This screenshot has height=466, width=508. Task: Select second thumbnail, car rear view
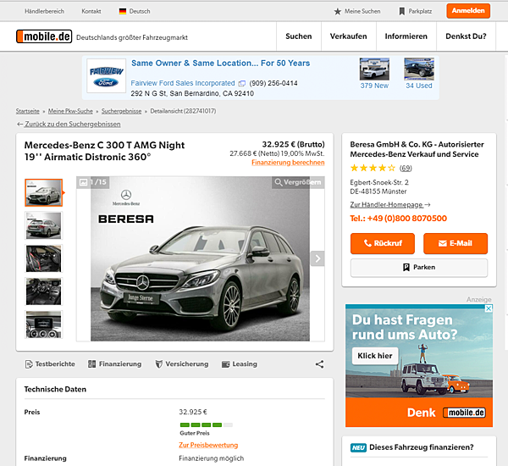pos(44,225)
